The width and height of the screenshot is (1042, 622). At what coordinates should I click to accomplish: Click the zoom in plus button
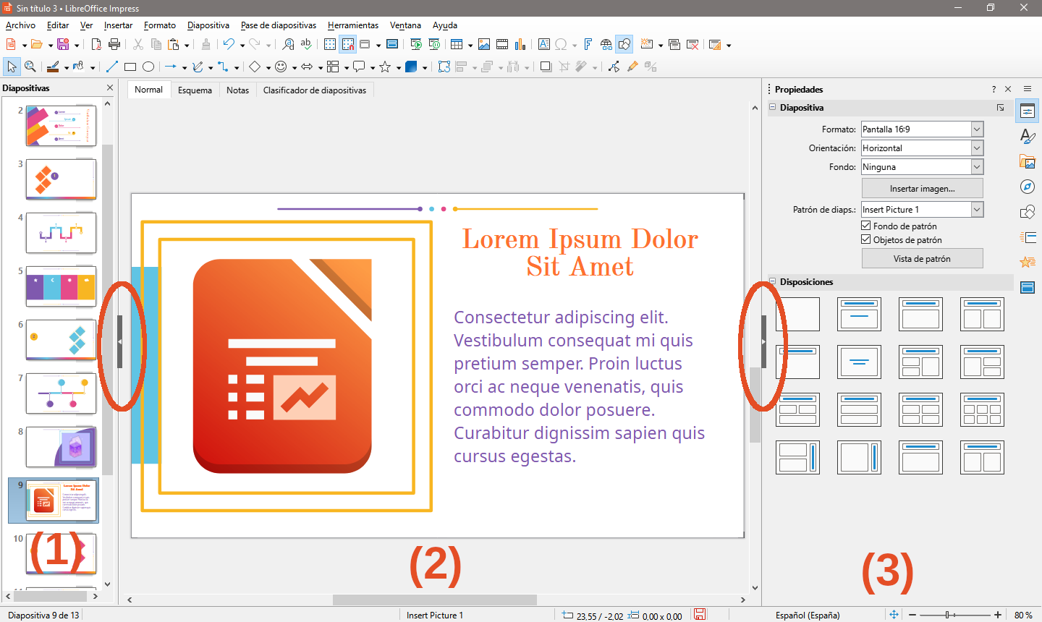pyautogui.click(x=998, y=615)
